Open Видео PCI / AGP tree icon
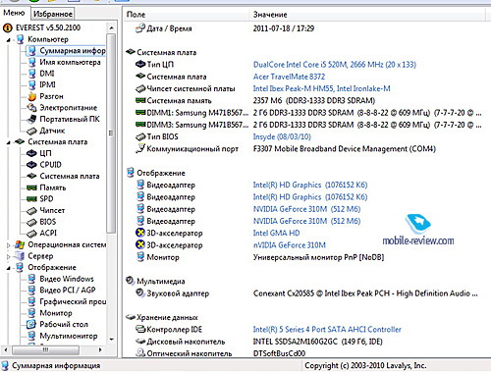 click(x=31, y=291)
